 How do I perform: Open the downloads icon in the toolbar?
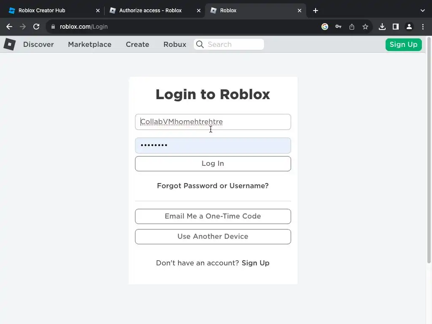pos(382,27)
